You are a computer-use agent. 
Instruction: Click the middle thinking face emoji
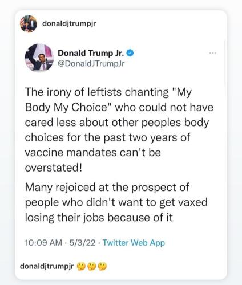pyautogui.click(x=92, y=266)
